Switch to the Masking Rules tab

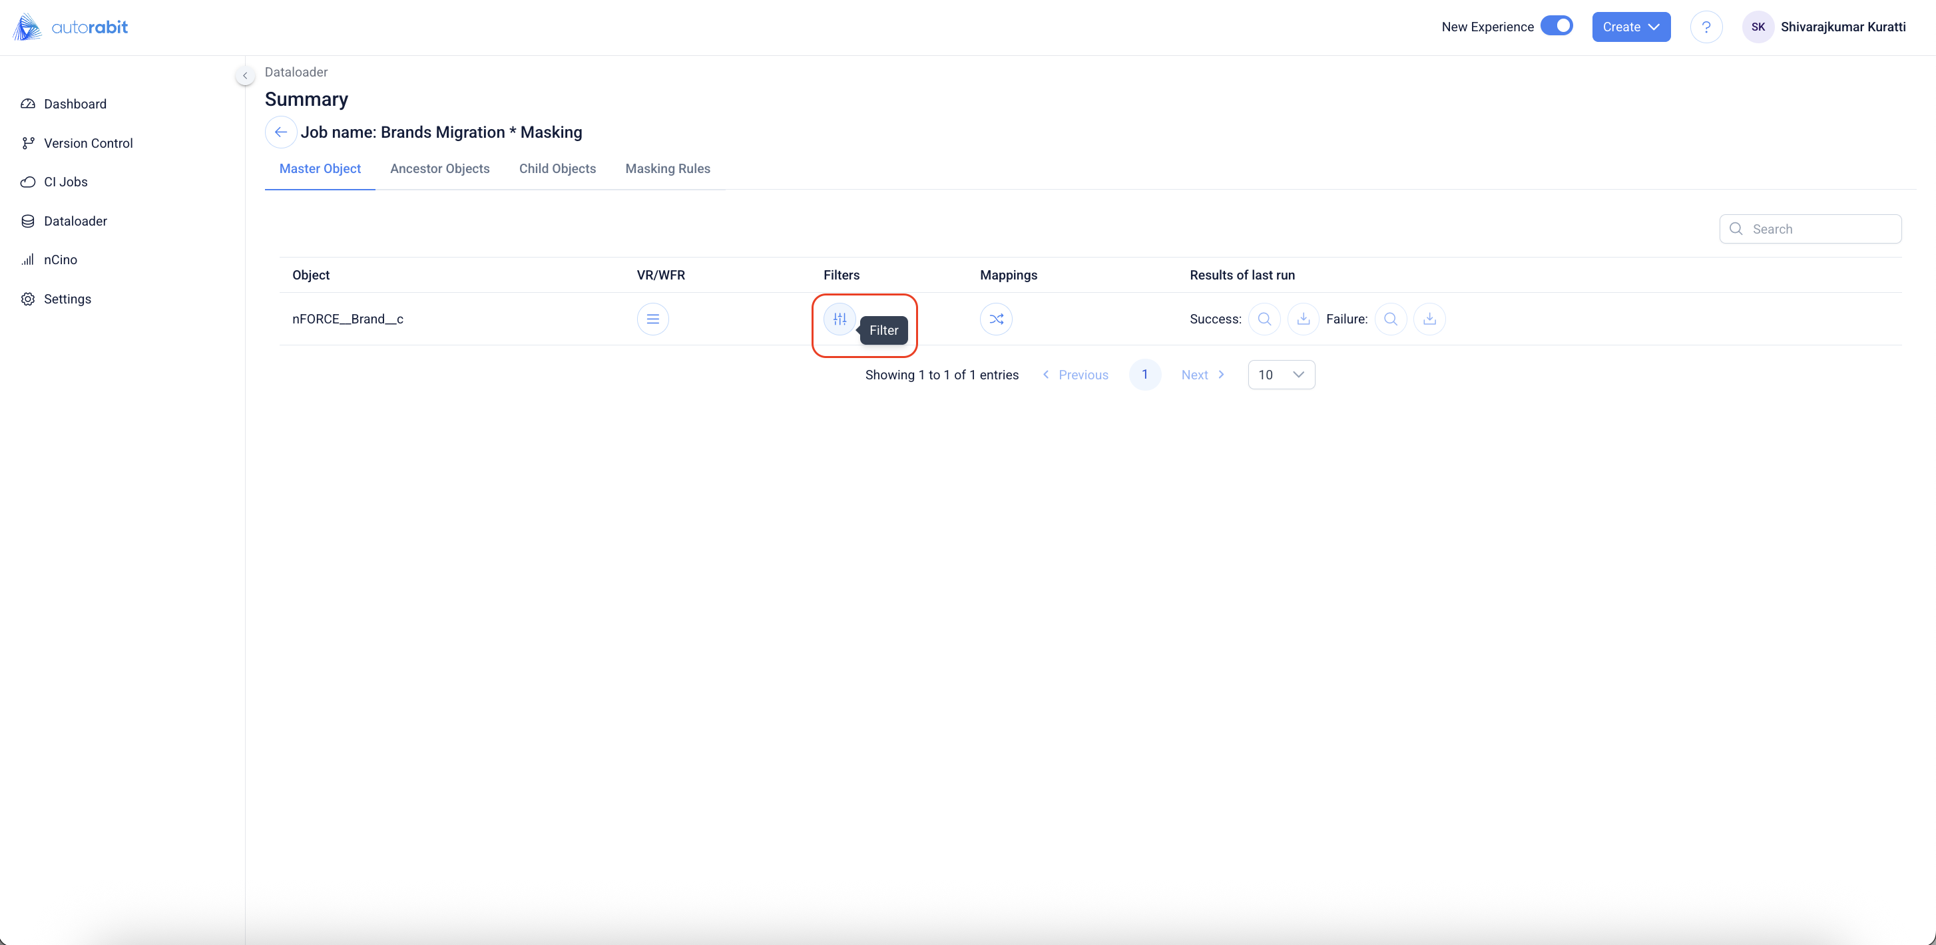pos(667,168)
